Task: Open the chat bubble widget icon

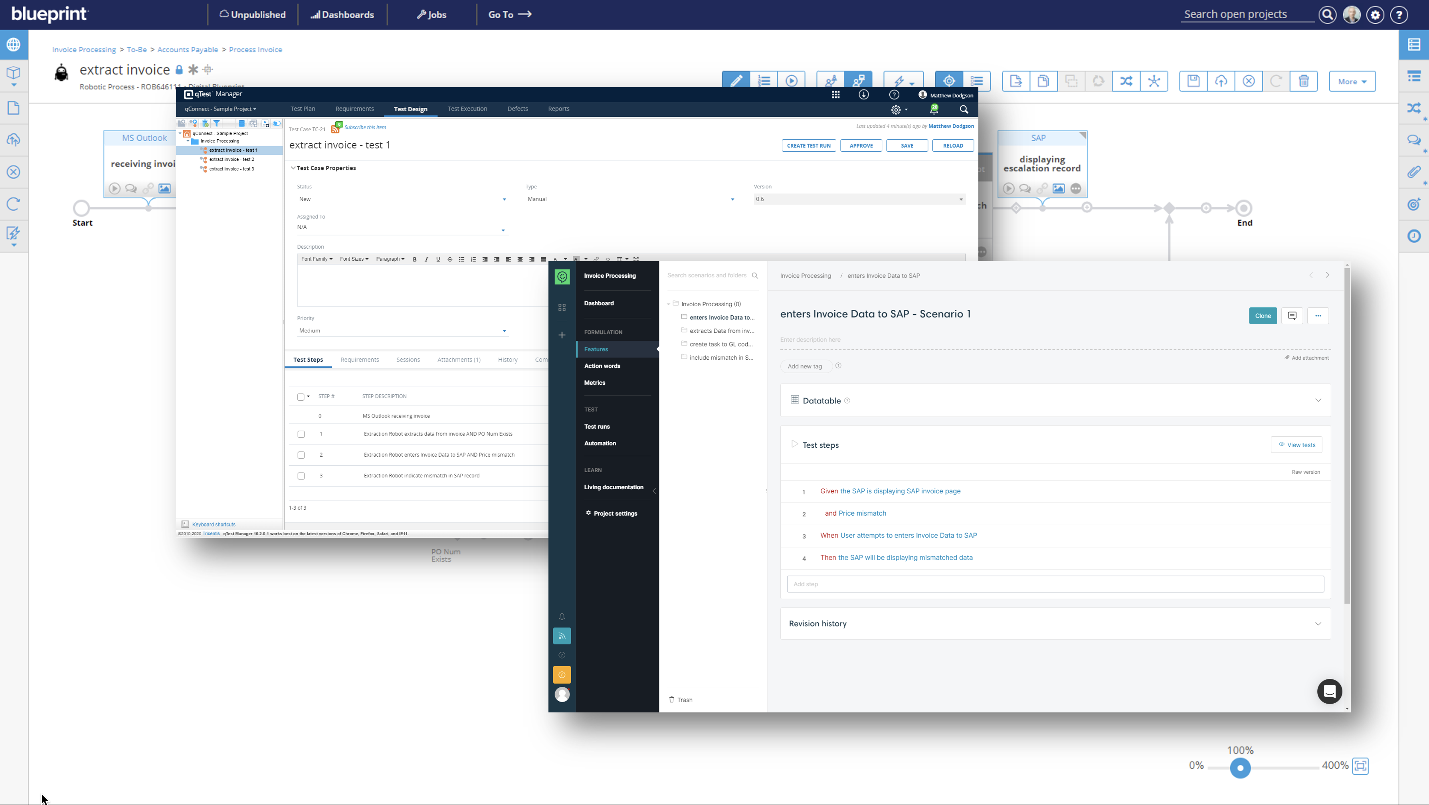Action: (1329, 691)
